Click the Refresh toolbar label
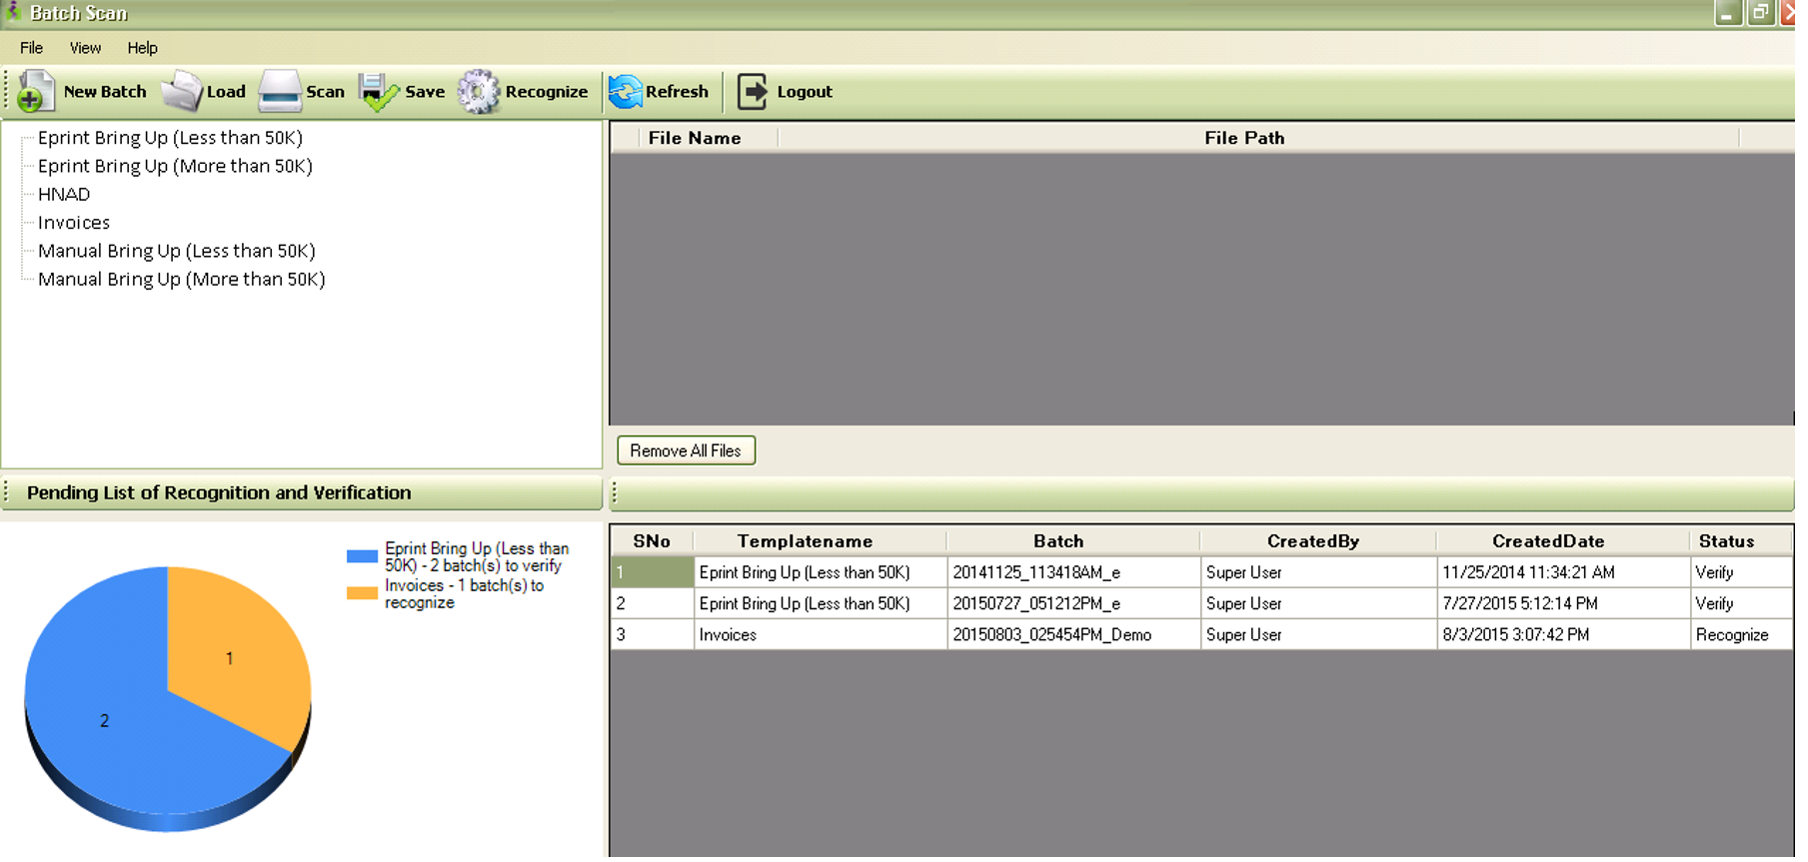This screenshot has width=1808, height=862. (677, 92)
